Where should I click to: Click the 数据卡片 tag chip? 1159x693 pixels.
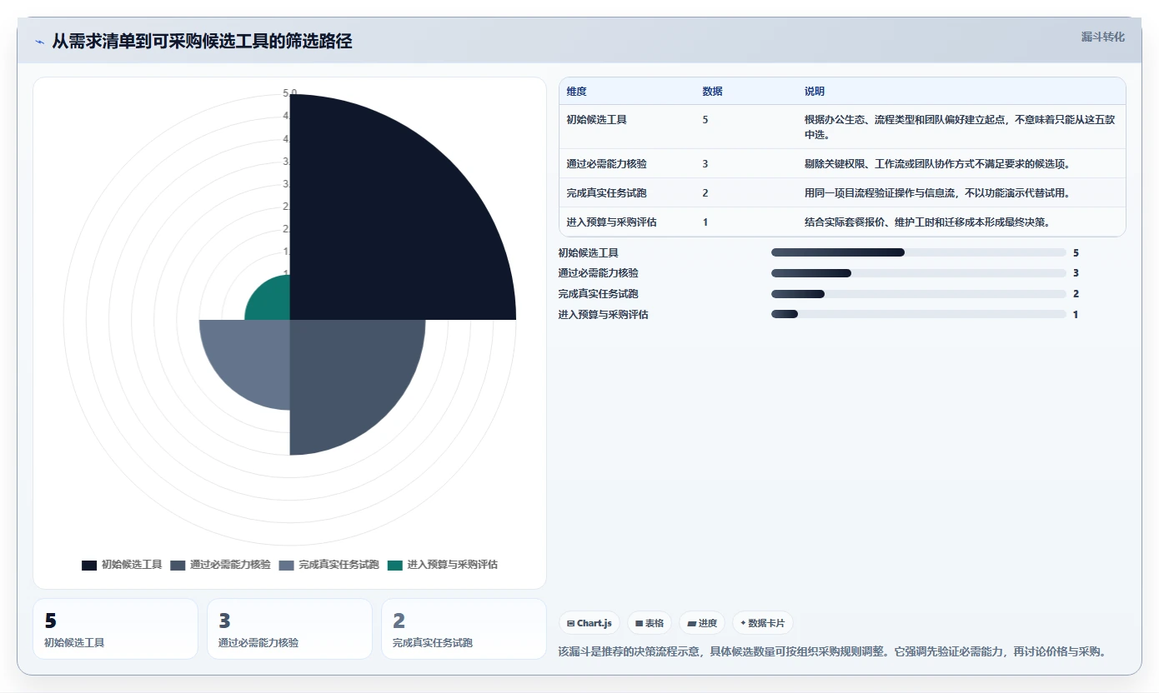click(763, 623)
